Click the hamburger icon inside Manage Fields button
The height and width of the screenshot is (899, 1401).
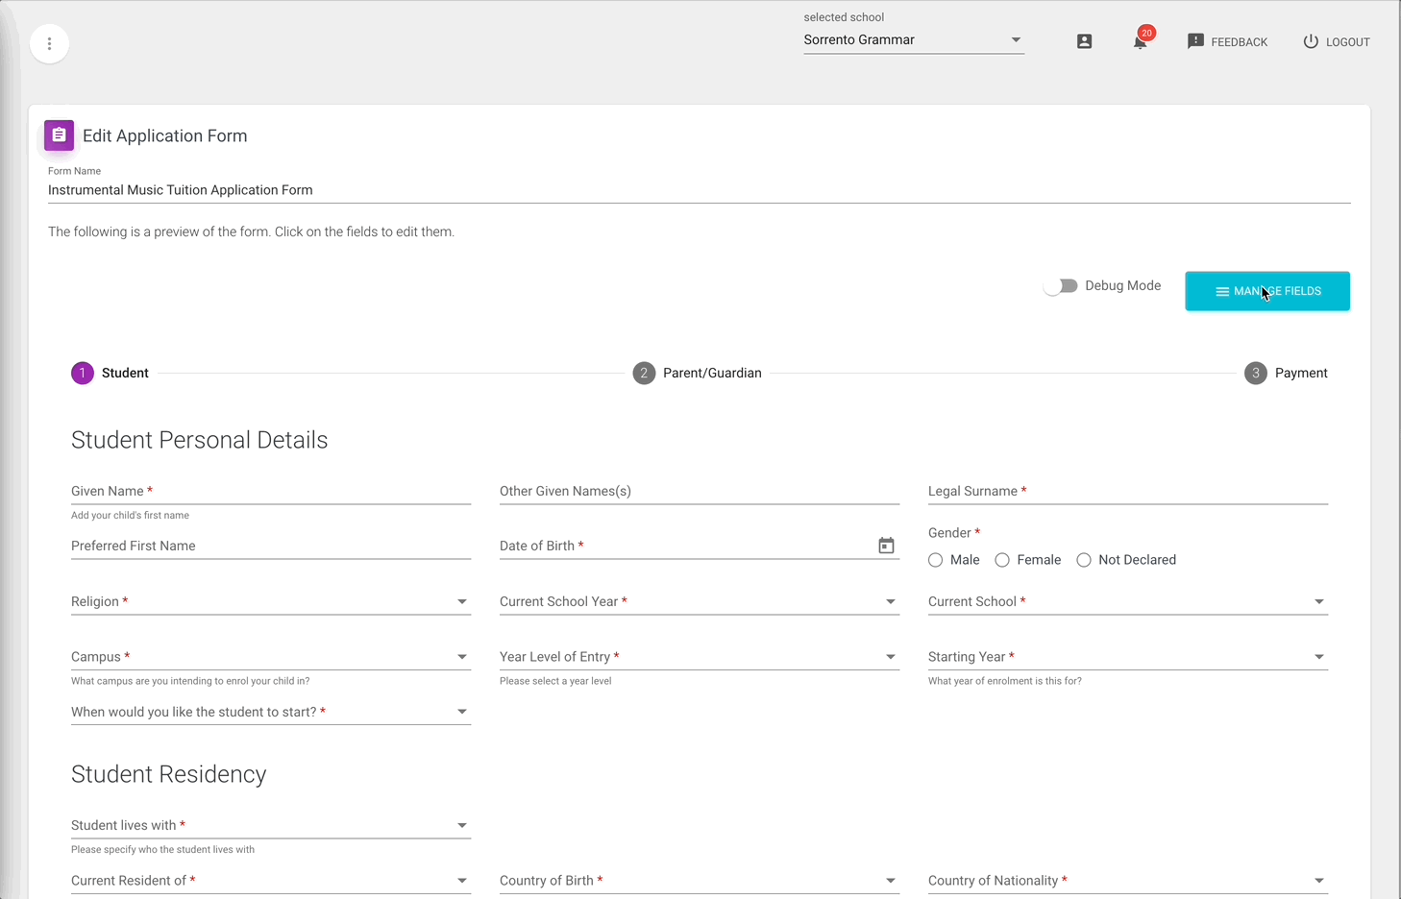click(1222, 291)
